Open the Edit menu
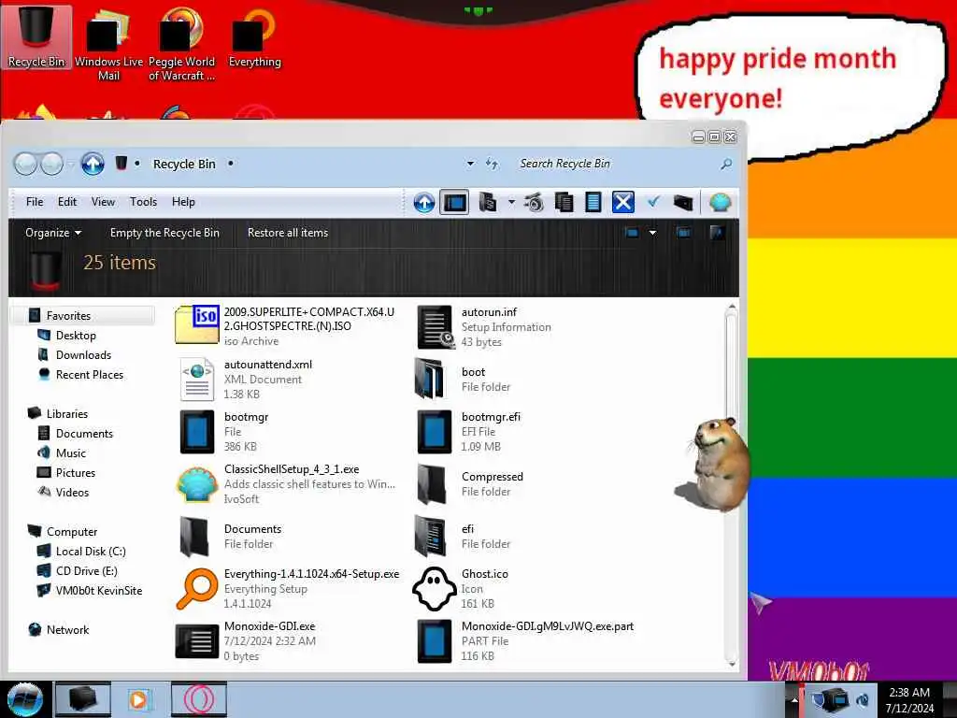Viewport: 957px width, 718px height. click(67, 202)
